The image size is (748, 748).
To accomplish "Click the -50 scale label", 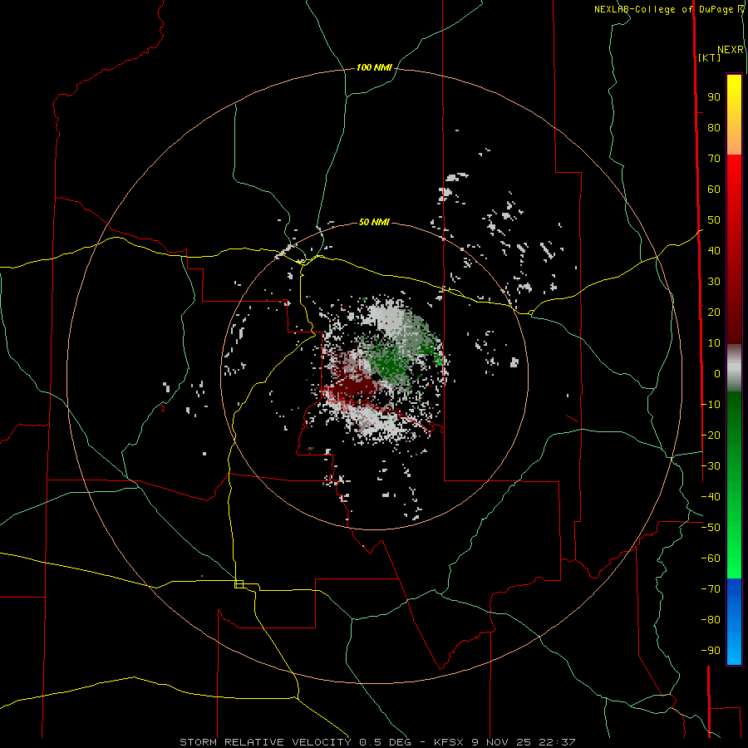I will (711, 528).
